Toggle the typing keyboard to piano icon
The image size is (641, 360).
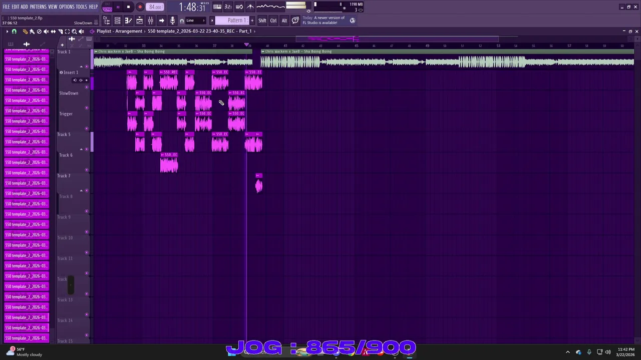coord(217,6)
